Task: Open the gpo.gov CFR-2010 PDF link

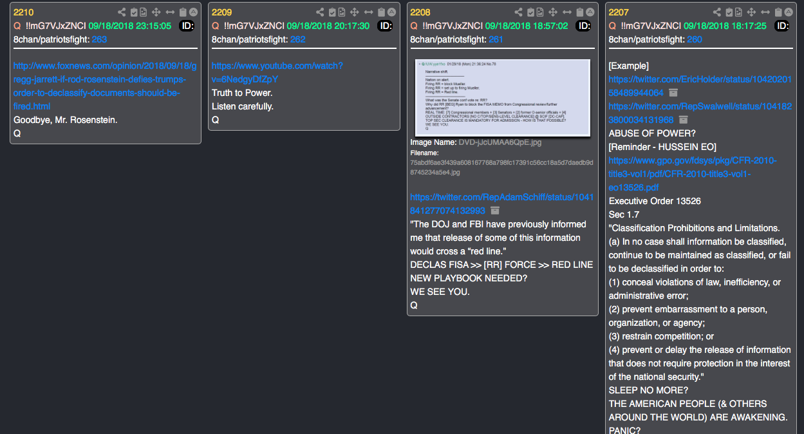Action: (x=693, y=173)
